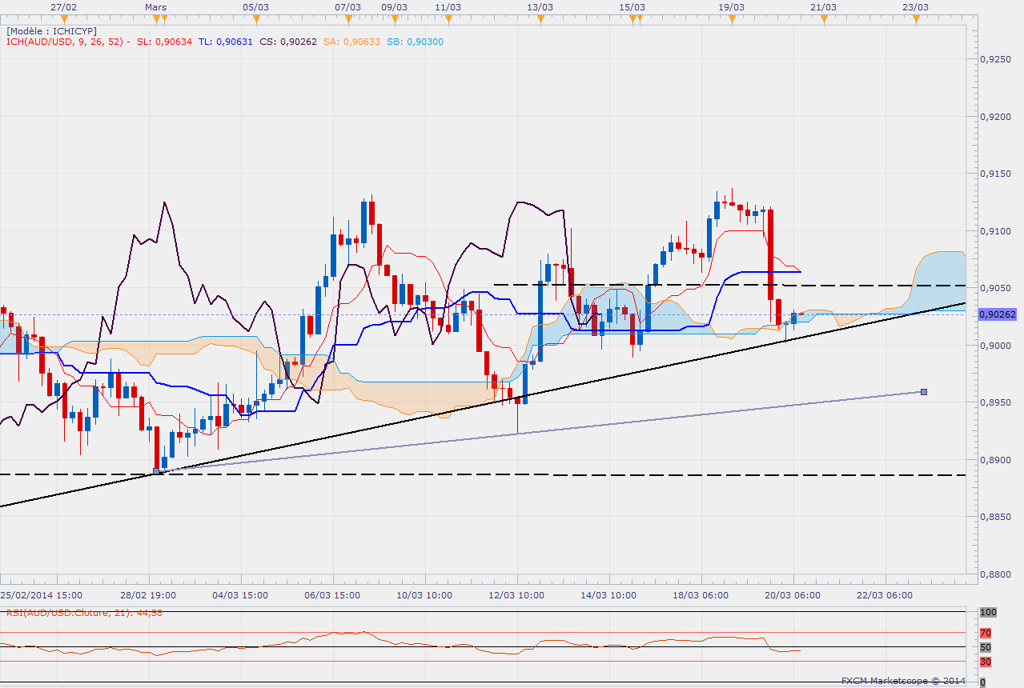Click the 0,8900 price axis label
Image resolution: width=1024 pixels, height=688 pixels.
997,460
